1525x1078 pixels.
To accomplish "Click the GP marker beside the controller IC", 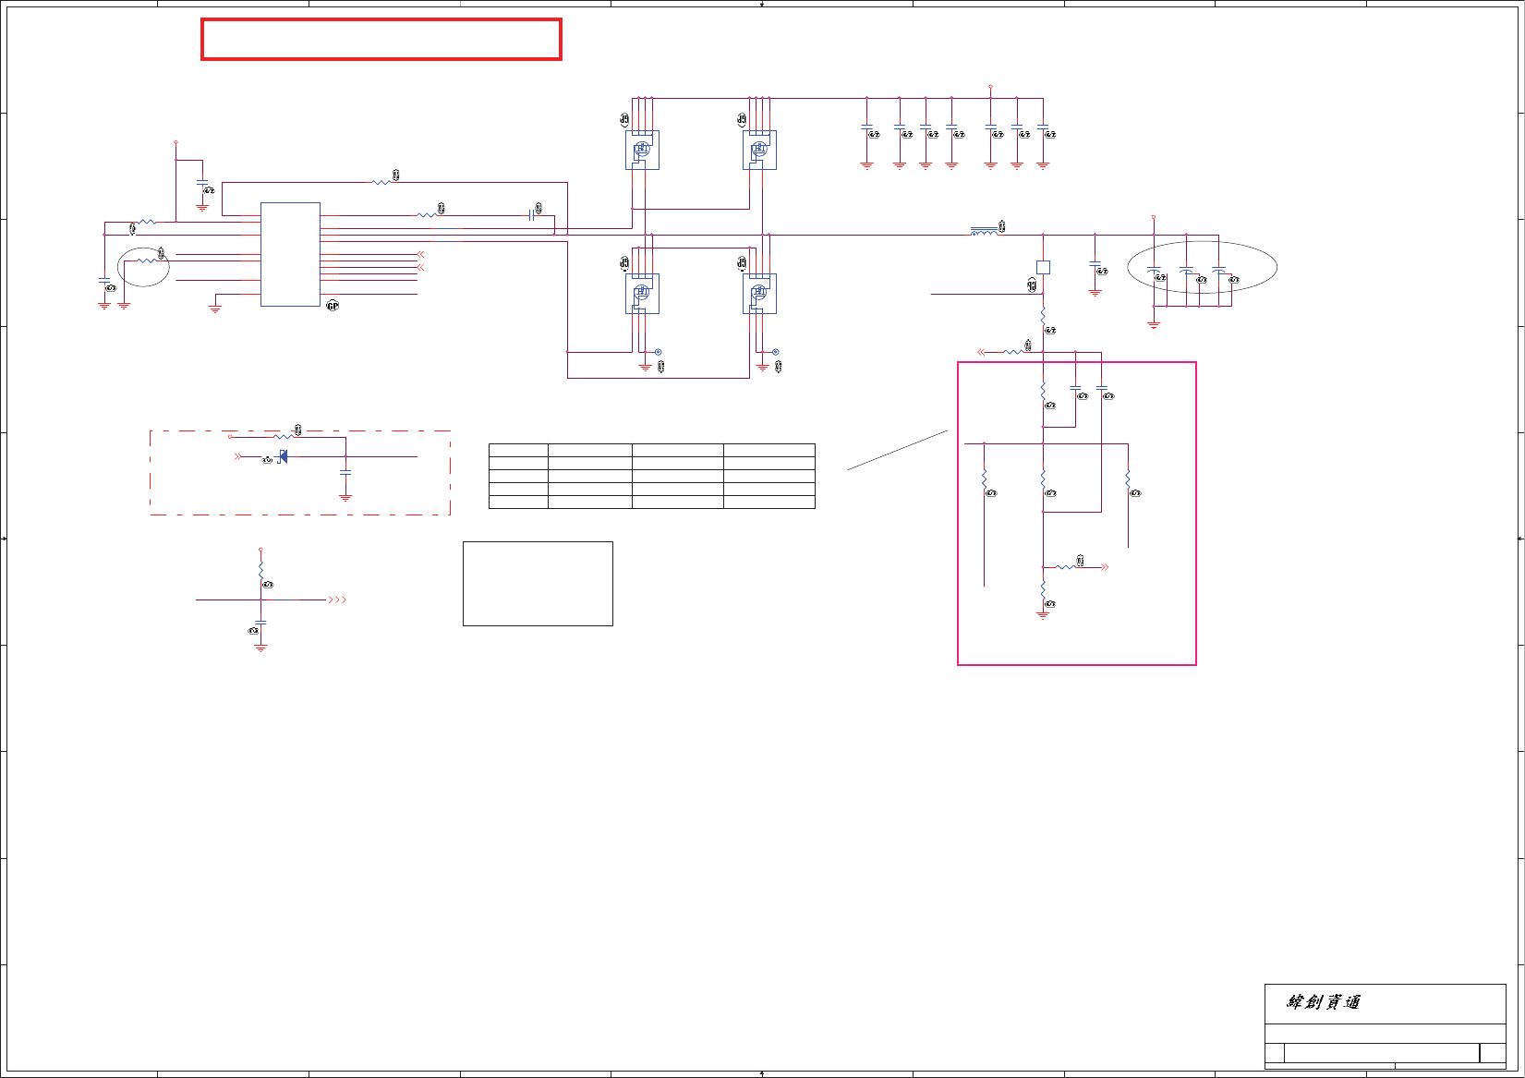I will [x=333, y=306].
